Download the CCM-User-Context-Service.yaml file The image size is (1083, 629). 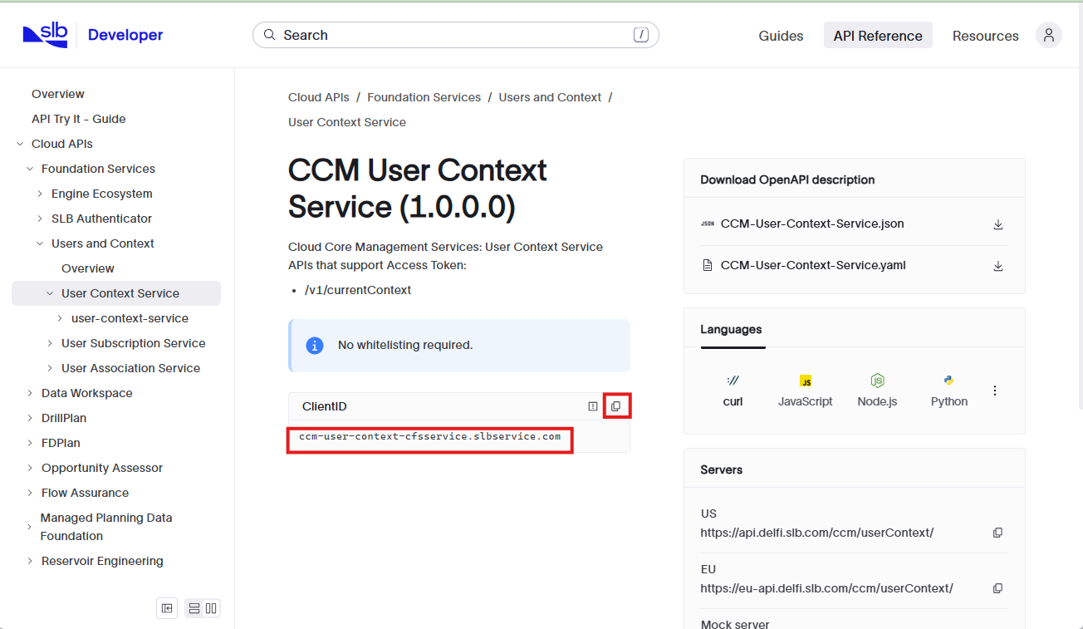(x=998, y=266)
